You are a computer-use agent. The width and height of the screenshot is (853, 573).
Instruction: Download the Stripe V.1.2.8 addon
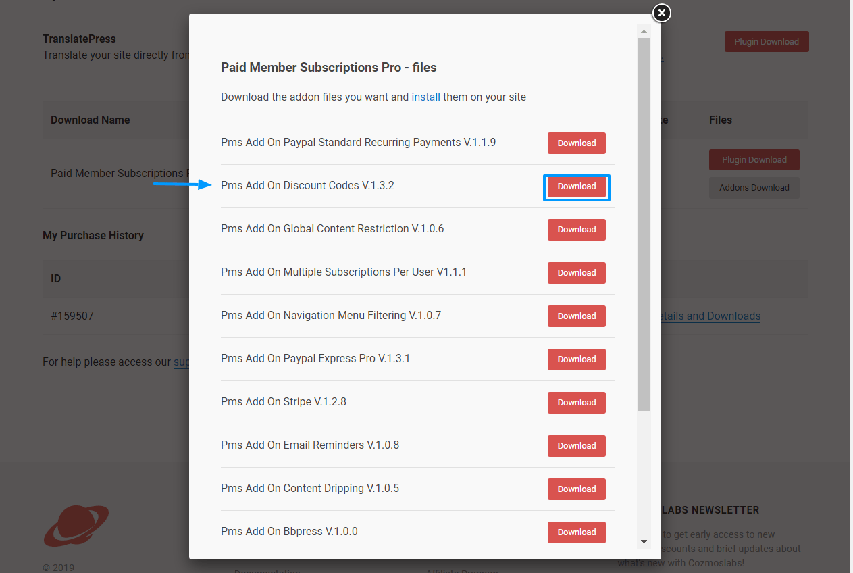point(576,403)
